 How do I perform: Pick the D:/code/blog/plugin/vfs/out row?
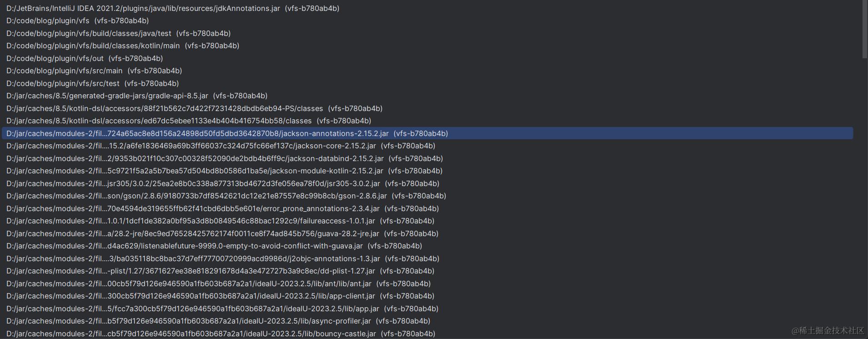coord(427,58)
